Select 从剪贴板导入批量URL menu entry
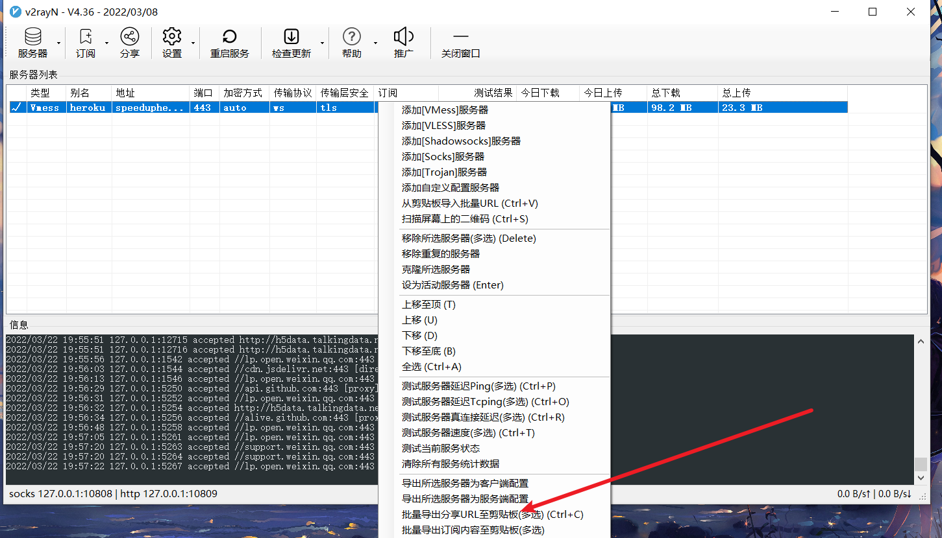This screenshot has width=942, height=538. (x=494, y=204)
